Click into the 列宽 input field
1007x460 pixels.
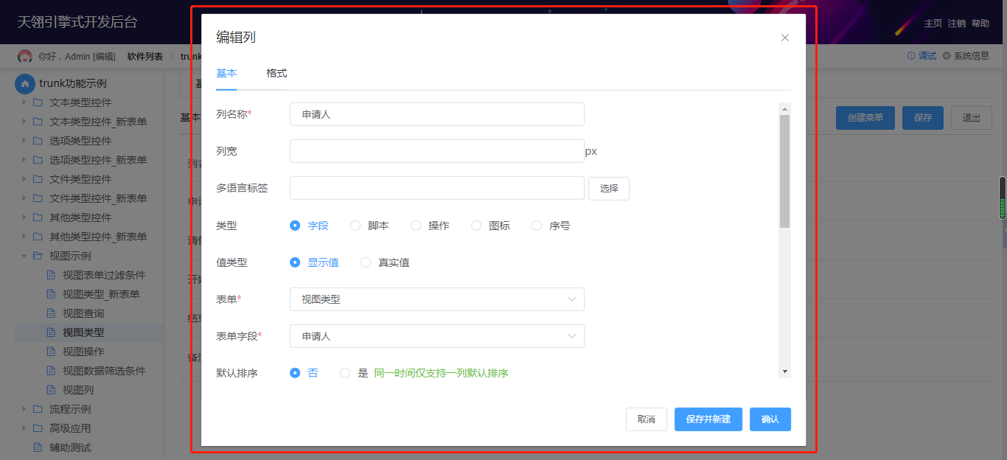[436, 151]
